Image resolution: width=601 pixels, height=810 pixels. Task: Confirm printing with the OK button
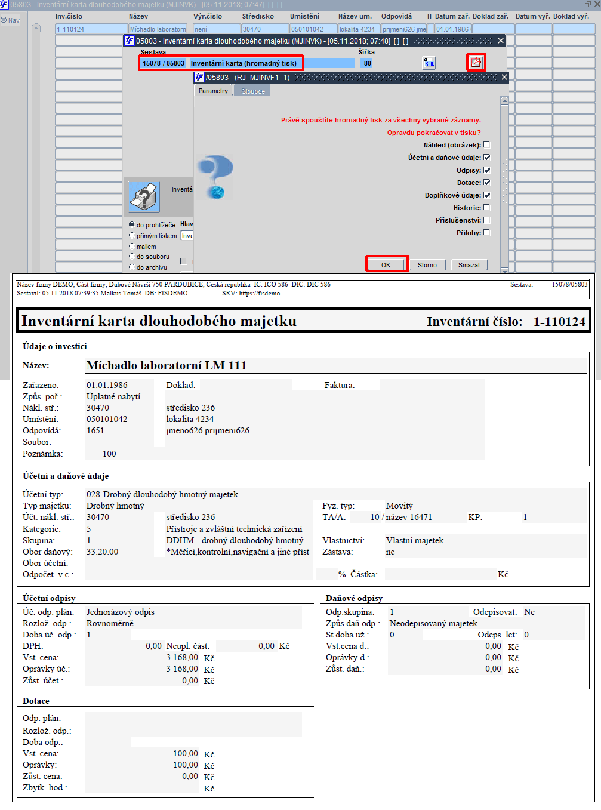pyautogui.click(x=386, y=265)
